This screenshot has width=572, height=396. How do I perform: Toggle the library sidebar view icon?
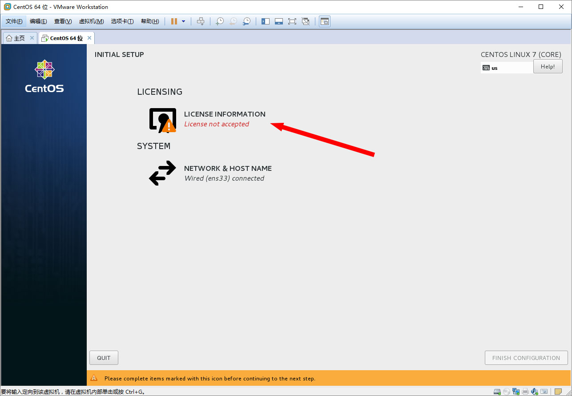pyautogui.click(x=266, y=21)
